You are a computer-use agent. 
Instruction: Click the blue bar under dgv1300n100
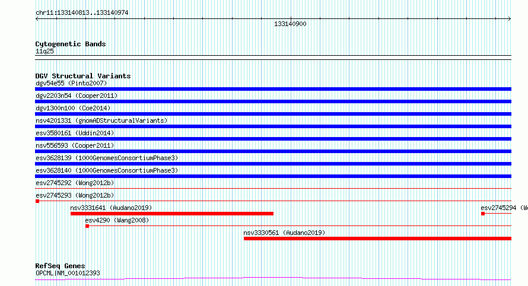click(x=273, y=114)
